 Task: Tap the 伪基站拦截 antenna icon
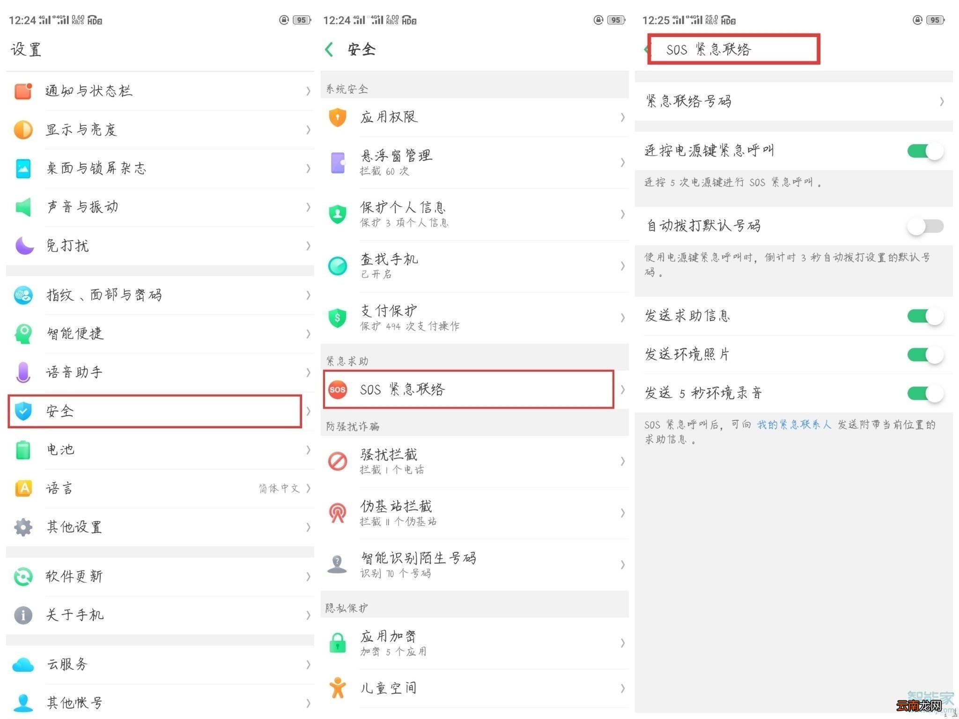click(x=338, y=513)
